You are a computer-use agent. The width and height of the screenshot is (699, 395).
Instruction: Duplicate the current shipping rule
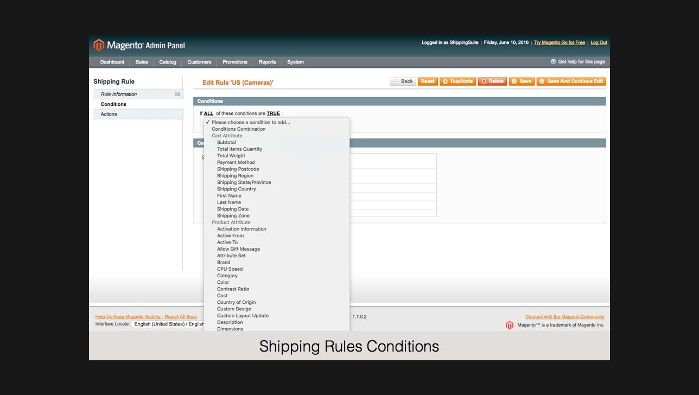pyautogui.click(x=457, y=81)
